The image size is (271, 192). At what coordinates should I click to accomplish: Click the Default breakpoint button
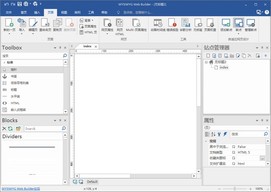pos(92,181)
